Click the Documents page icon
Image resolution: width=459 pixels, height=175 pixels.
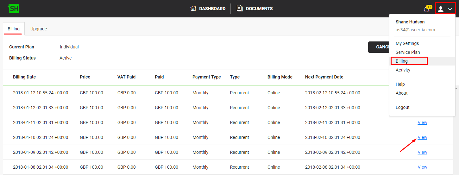tap(240, 9)
